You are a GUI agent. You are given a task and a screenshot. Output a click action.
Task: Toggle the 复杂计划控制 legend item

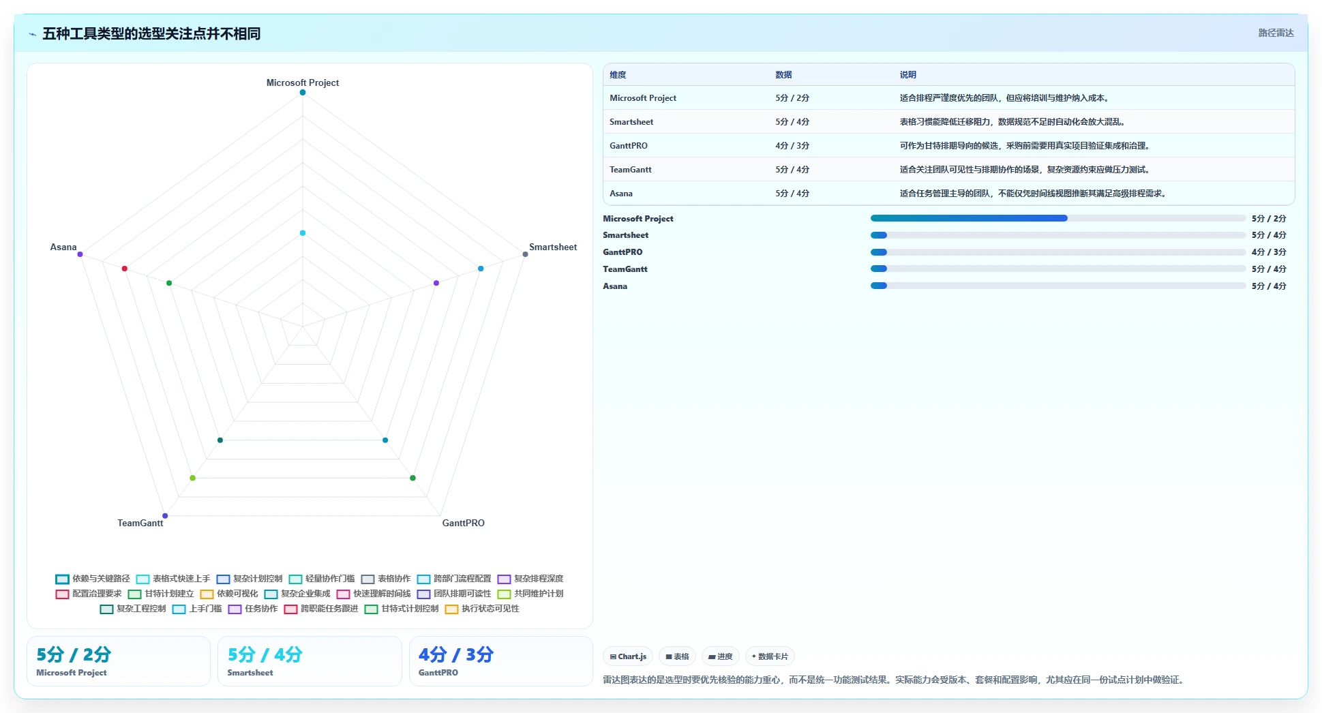(x=250, y=579)
